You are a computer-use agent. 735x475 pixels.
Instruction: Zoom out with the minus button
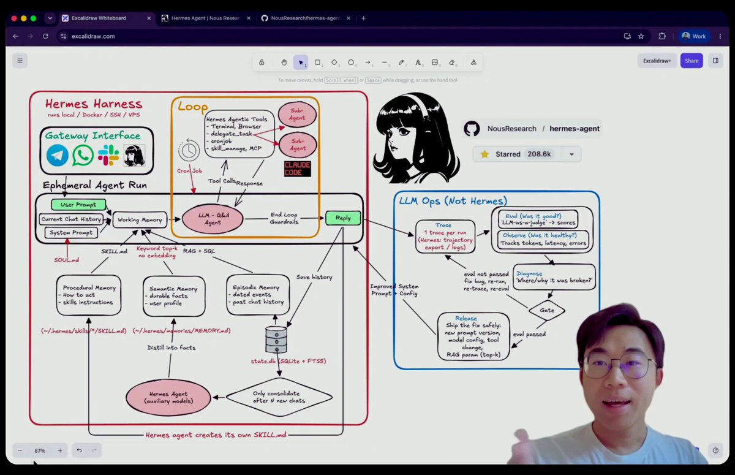coord(20,450)
